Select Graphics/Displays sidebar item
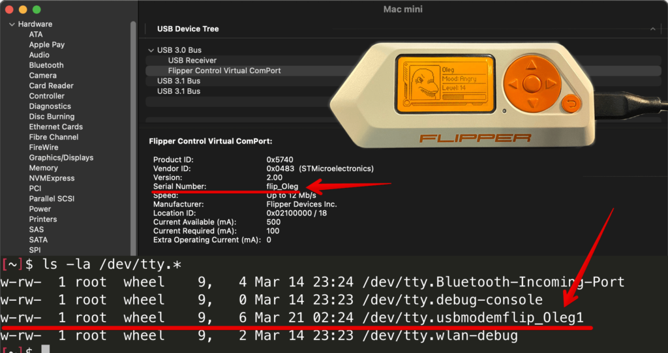The width and height of the screenshot is (668, 353). click(61, 158)
